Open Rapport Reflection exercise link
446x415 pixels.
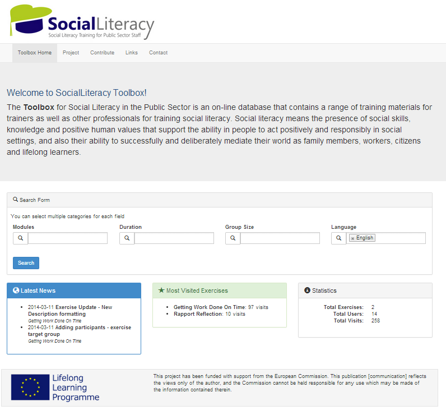[x=198, y=314]
